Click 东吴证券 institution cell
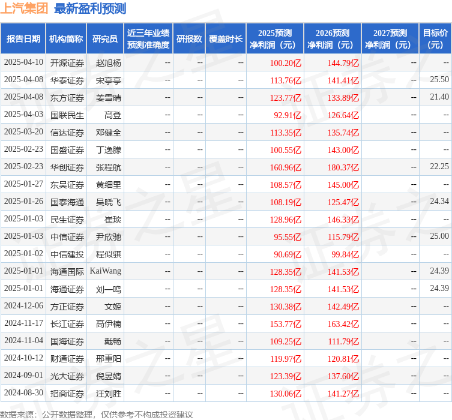The image size is (452, 420). coord(67,185)
